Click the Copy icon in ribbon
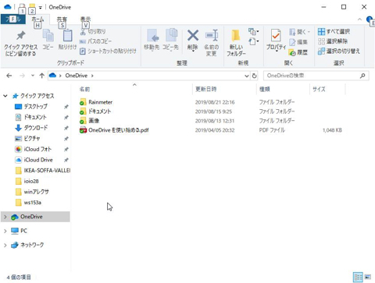The width and height of the screenshot is (375, 283). point(48,36)
